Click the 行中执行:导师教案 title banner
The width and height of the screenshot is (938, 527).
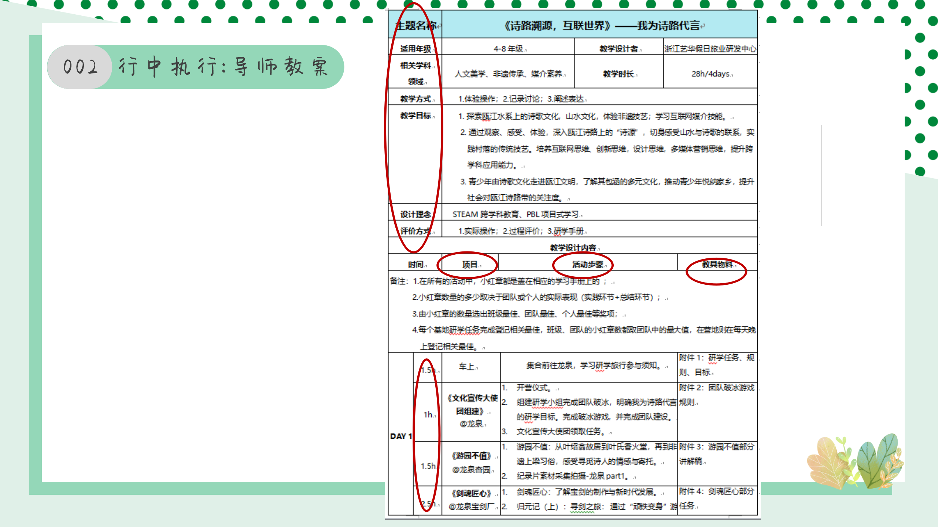(224, 67)
